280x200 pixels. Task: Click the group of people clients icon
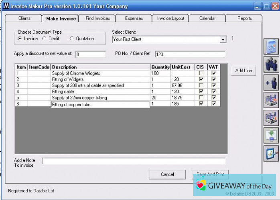[x=271, y=65]
